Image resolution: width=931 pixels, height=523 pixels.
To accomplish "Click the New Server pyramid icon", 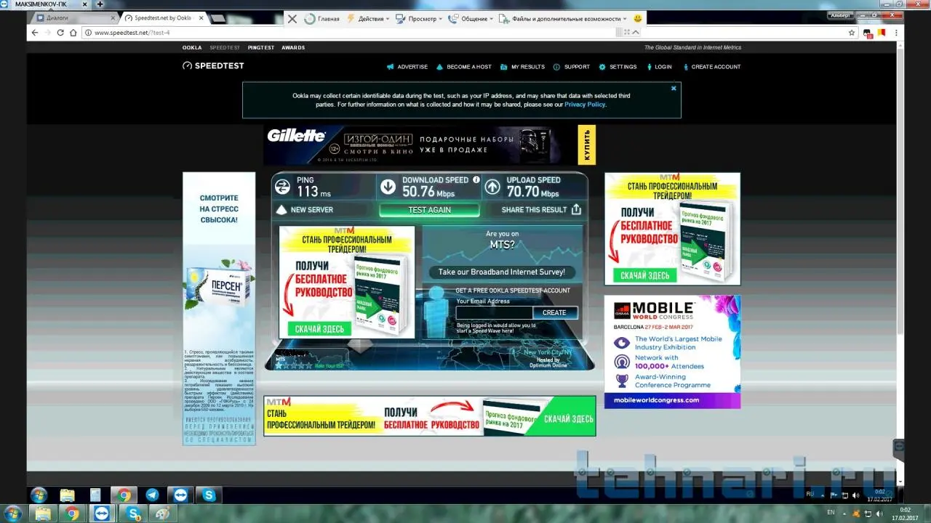I will (281, 210).
